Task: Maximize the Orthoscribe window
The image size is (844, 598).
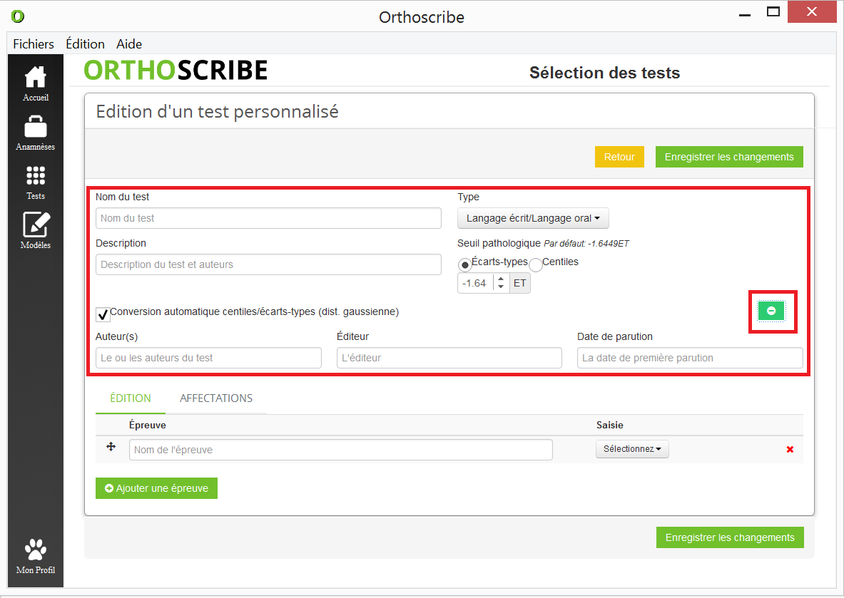Action: click(773, 12)
